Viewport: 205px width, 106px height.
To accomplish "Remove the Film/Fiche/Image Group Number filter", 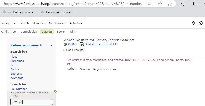I will pyautogui.click(x=55, y=91).
